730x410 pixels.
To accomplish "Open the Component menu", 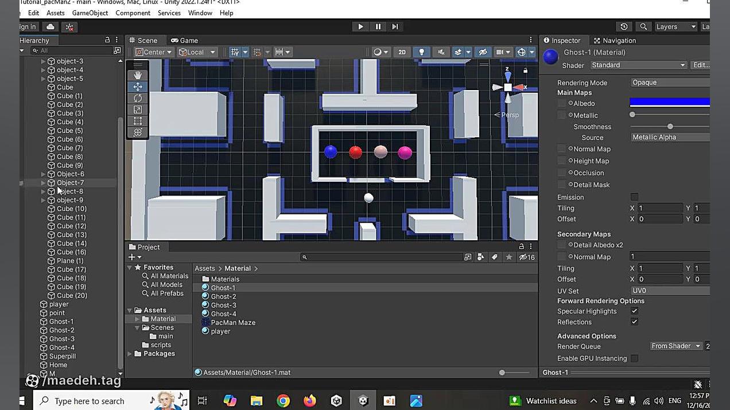I will (x=133, y=13).
